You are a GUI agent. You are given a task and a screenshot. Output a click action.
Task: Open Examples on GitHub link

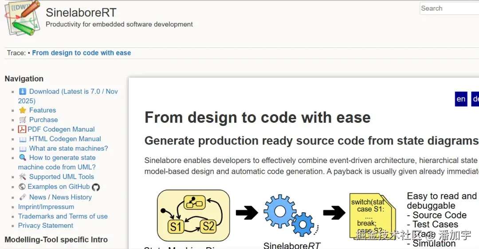[x=59, y=187]
